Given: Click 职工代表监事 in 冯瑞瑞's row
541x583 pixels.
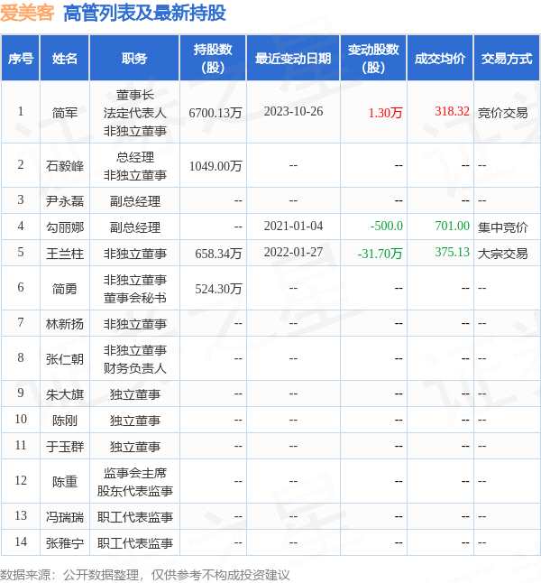Looking at the screenshot, I should (x=135, y=517).
